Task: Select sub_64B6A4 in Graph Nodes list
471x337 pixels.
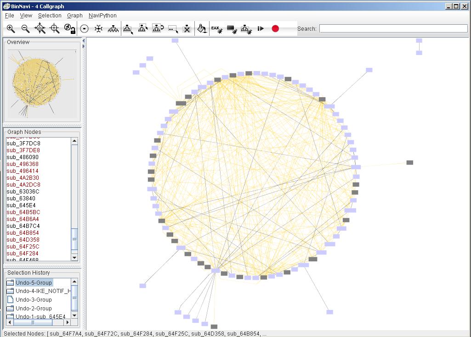Action: 23,219
